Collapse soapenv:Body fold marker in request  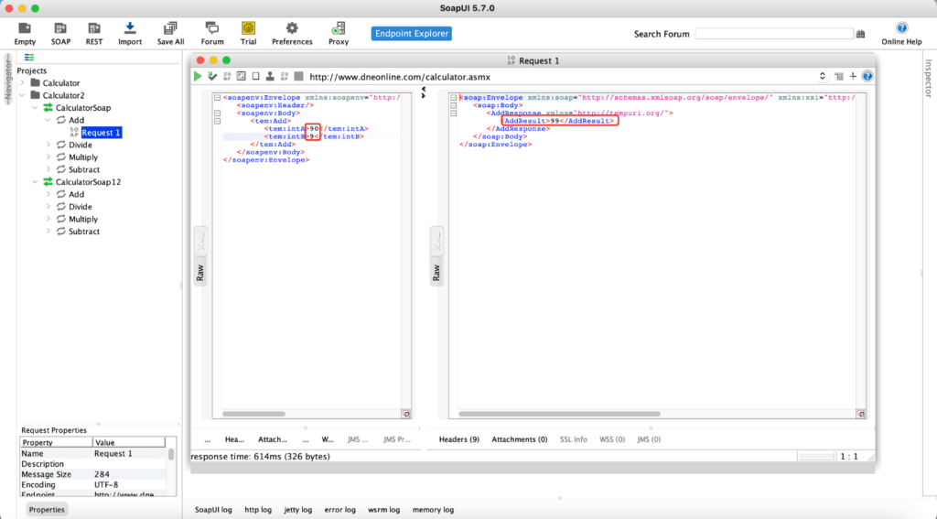[218, 113]
